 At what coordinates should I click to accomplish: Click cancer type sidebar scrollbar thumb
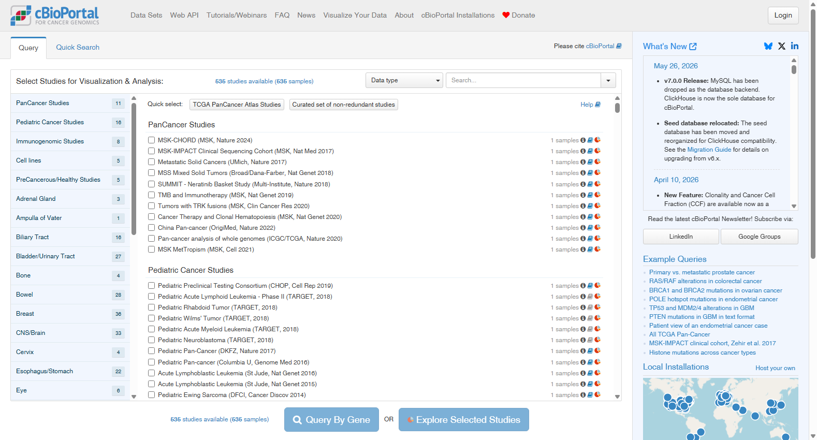tap(134, 169)
